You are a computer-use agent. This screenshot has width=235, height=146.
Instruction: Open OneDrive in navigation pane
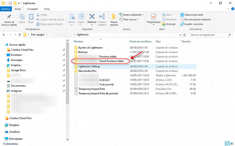coord(14,132)
